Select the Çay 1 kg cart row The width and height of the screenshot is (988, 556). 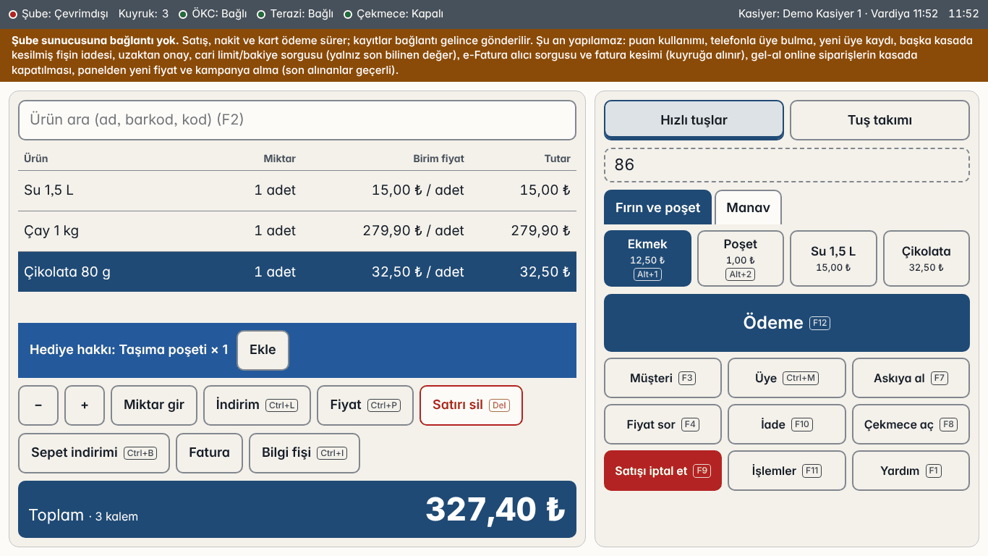coord(297,231)
